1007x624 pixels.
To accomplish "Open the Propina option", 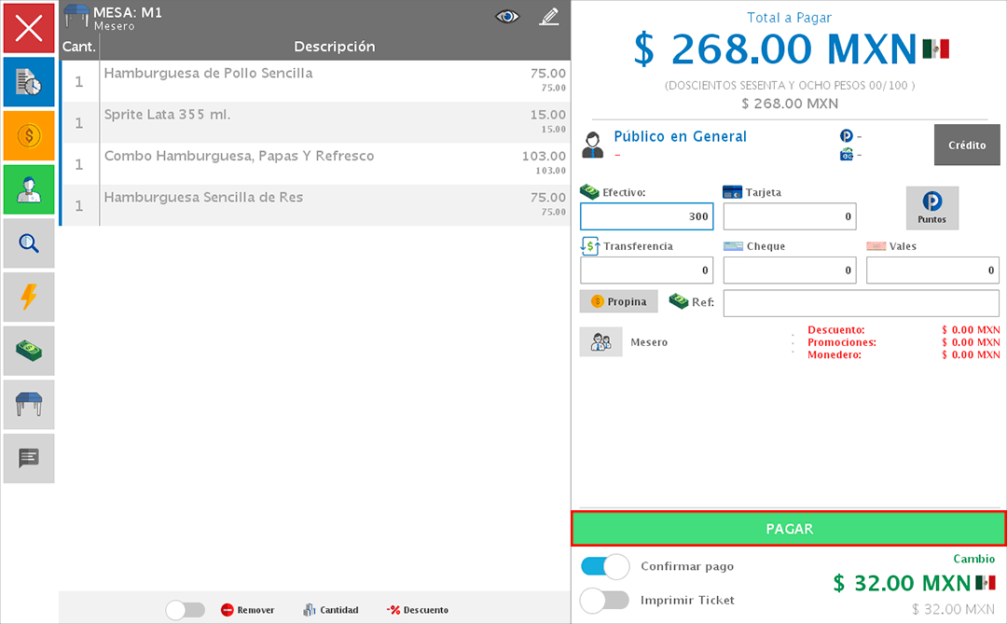I will click(x=618, y=301).
